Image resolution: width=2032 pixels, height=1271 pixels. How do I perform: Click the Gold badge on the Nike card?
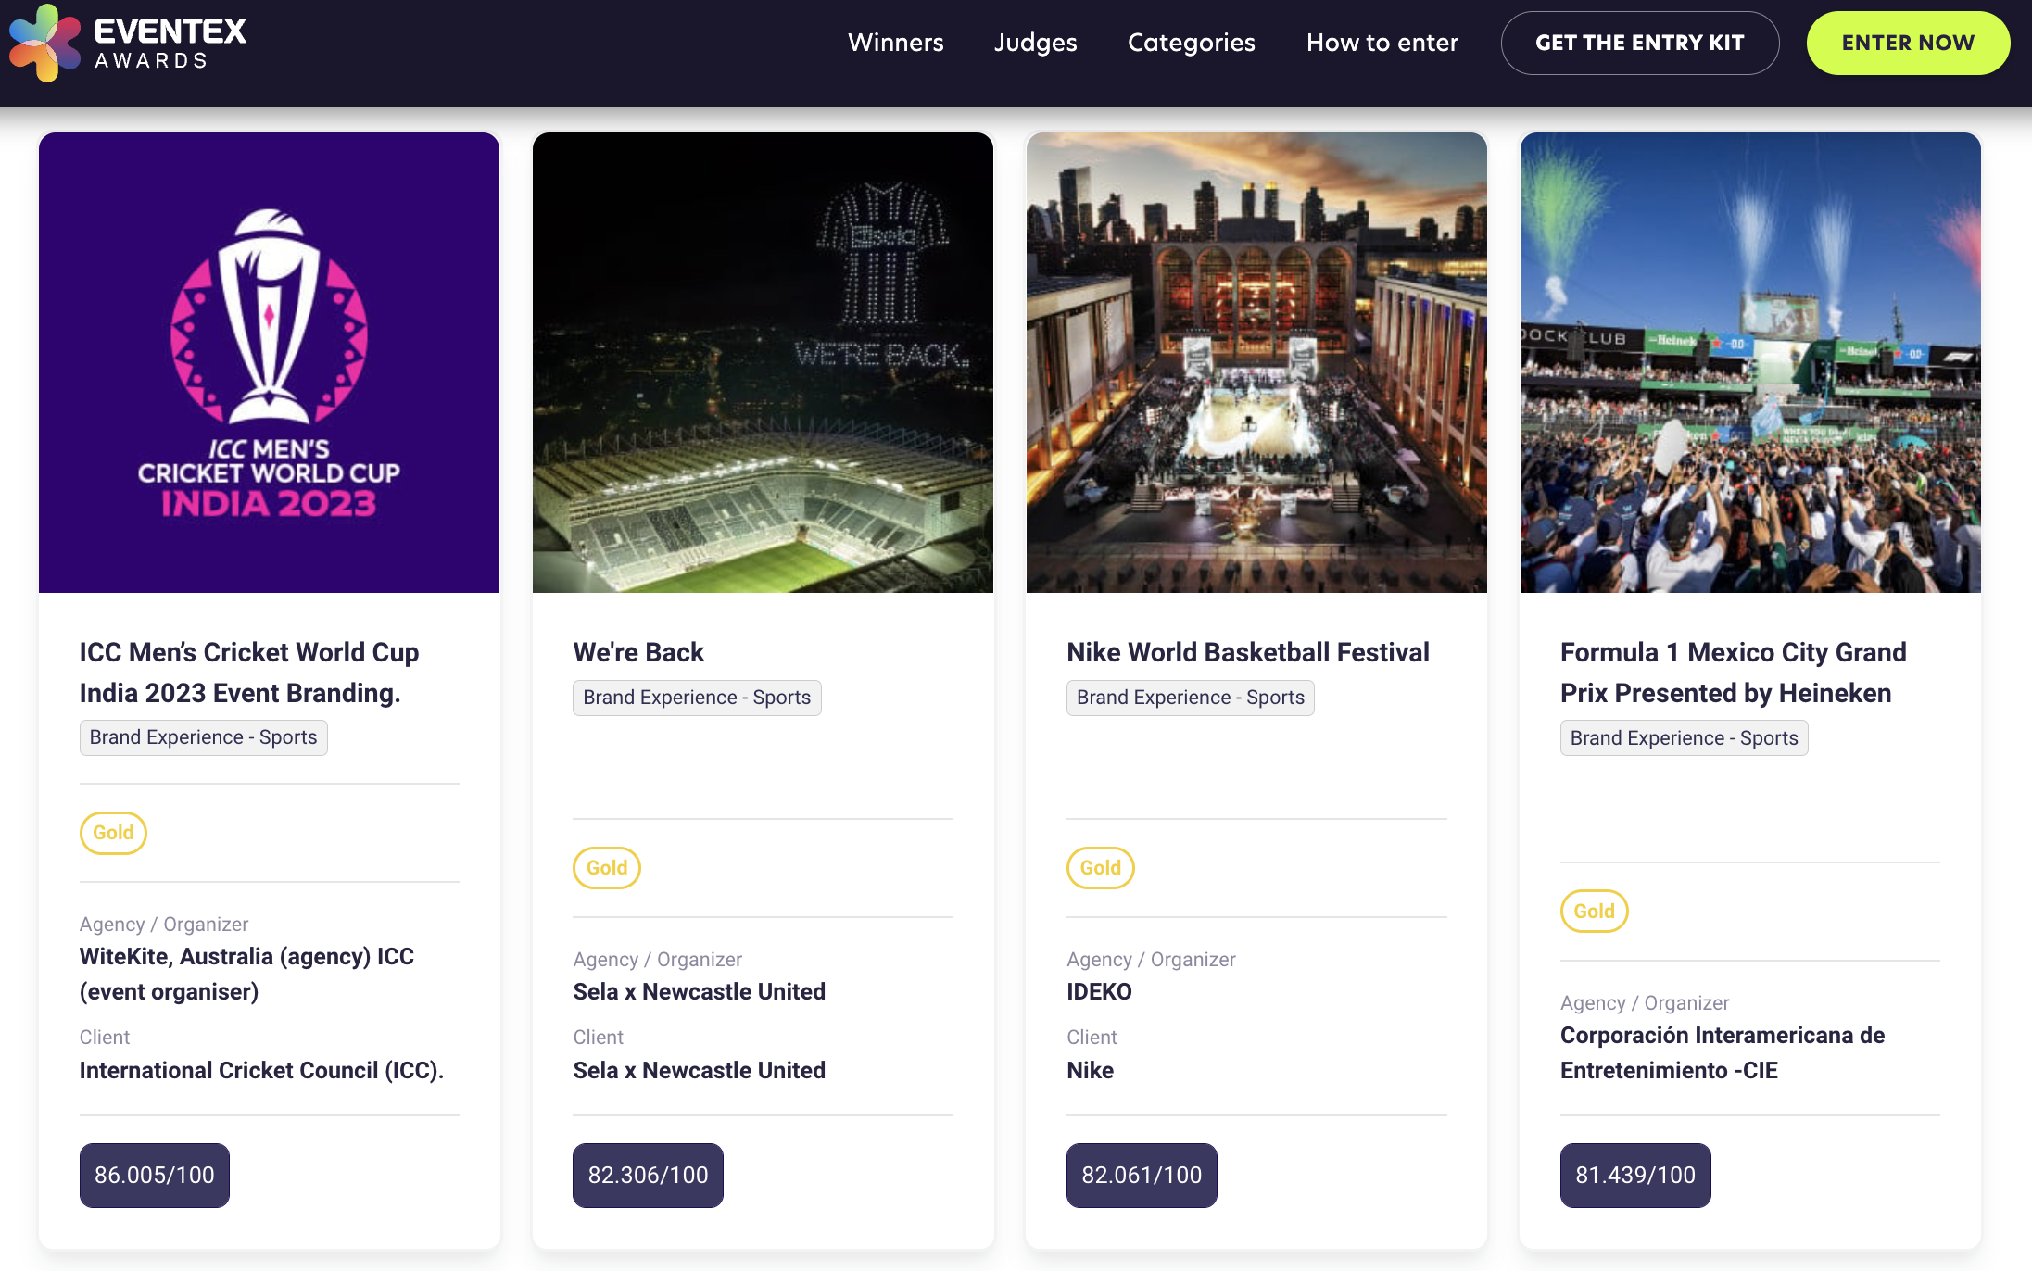[1100, 868]
